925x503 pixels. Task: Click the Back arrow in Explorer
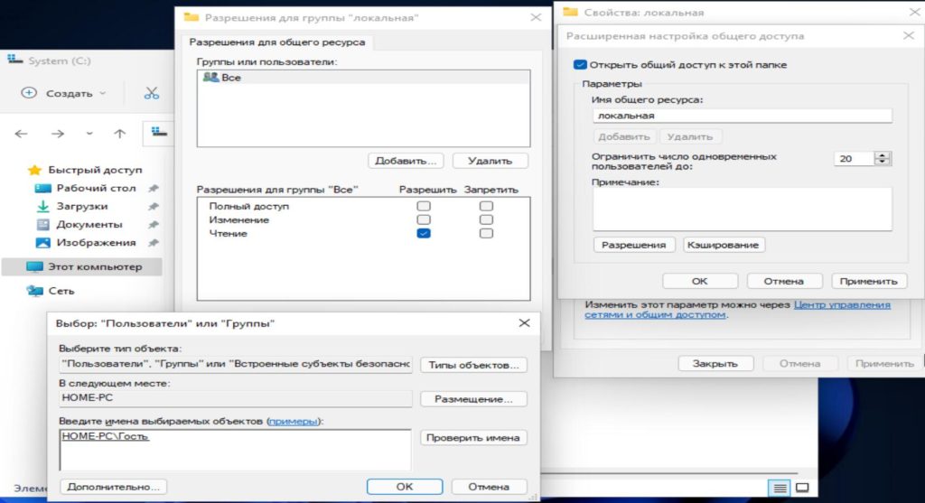(23, 134)
